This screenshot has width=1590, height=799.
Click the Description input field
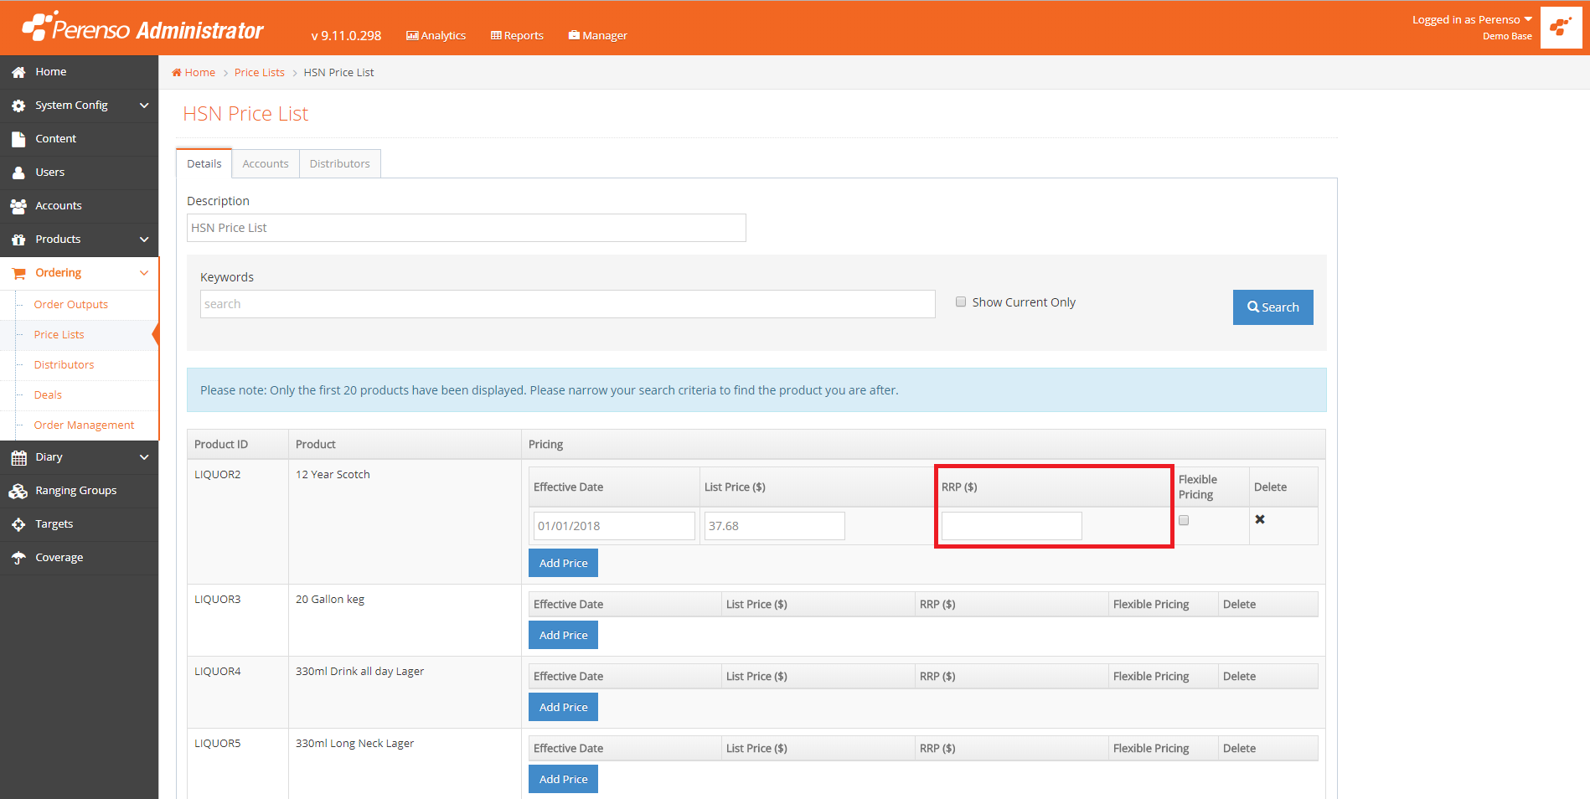[x=467, y=228]
